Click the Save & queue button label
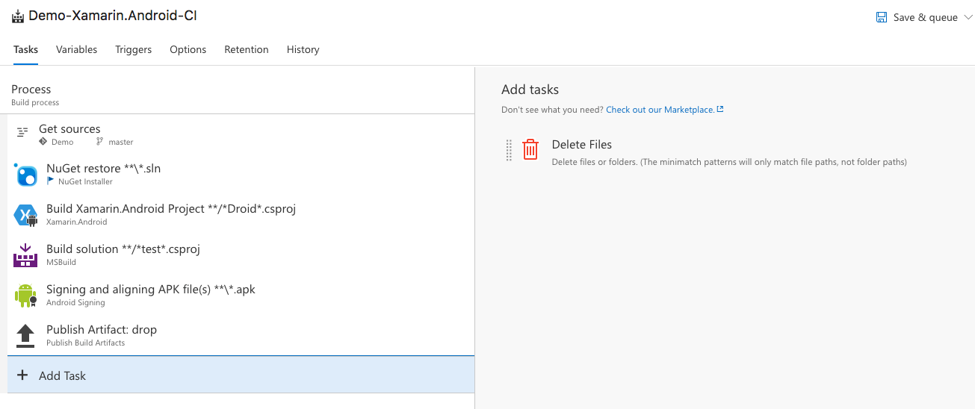The image size is (975, 409). (926, 17)
